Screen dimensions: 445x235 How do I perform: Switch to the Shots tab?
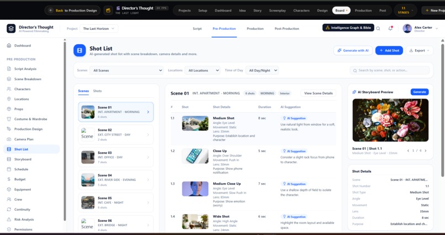point(97,91)
